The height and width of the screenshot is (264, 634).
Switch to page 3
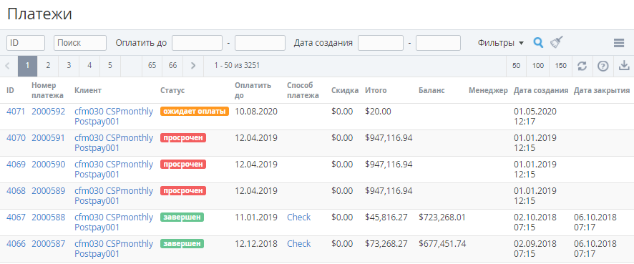(x=69, y=66)
